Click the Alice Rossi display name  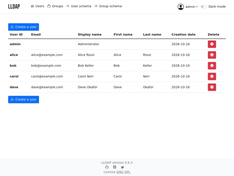(86, 55)
